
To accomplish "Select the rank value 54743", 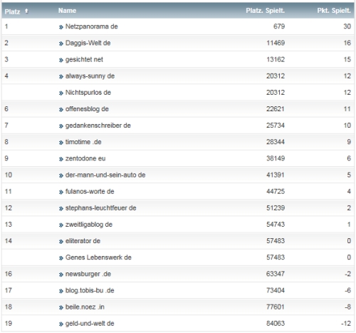I will (x=276, y=225).
